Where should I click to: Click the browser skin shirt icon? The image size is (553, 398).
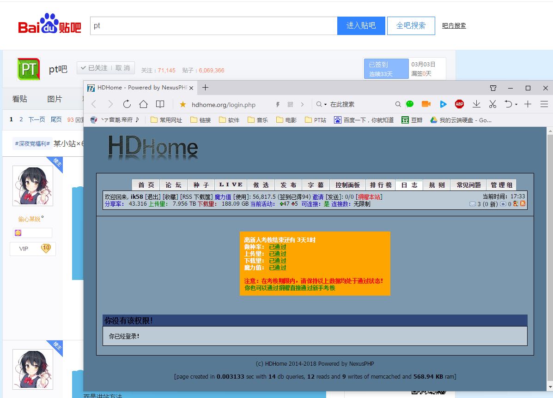point(493,88)
